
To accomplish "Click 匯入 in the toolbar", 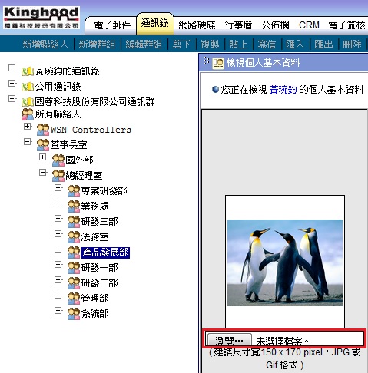I will (x=295, y=45).
